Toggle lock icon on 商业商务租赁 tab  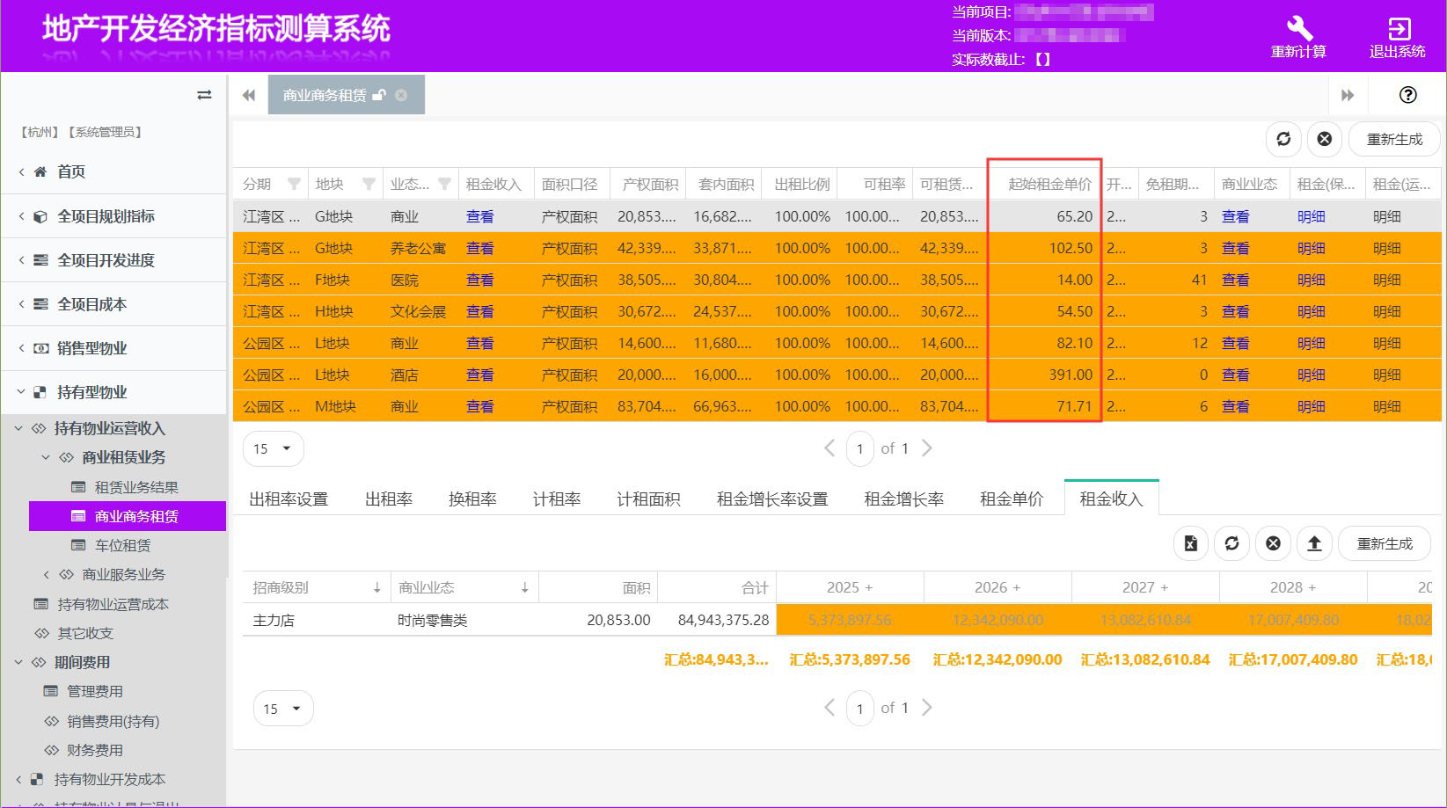pos(379,95)
